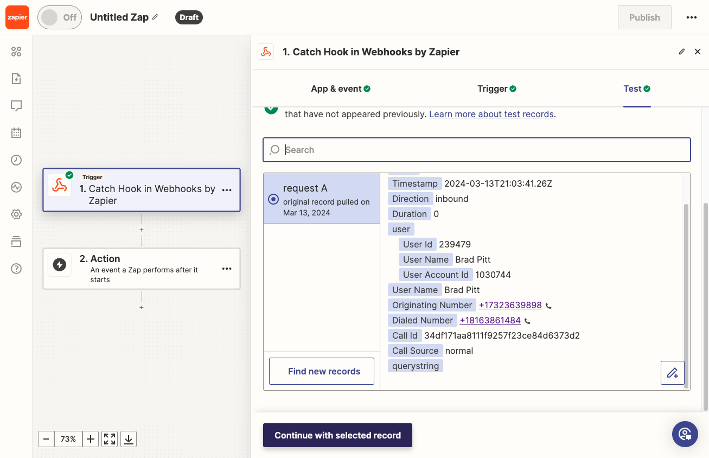Open the +18163861484 phone link
This screenshot has height=458, width=709.
point(490,320)
